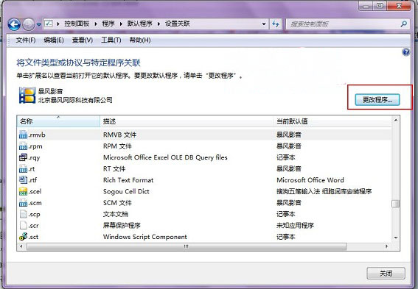The image size is (418, 289).
Task: Click the vertical scrollbar thumb
Action: pyautogui.click(x=396, y=204)
